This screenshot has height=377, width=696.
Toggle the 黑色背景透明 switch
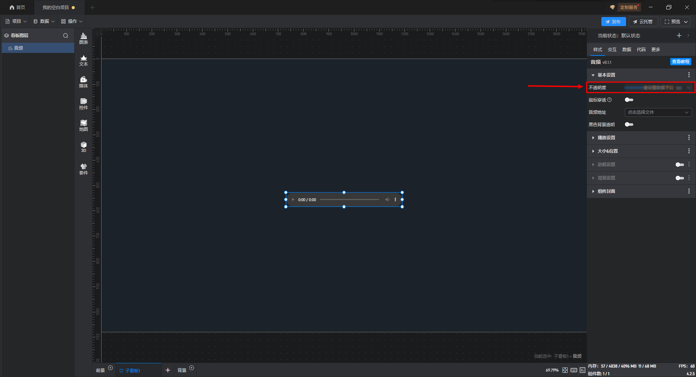pyautogui.click(x=629, y=124)
